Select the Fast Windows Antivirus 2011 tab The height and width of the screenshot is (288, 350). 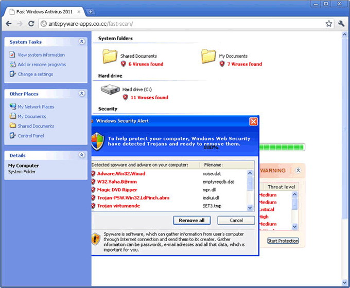click(44, 11)
